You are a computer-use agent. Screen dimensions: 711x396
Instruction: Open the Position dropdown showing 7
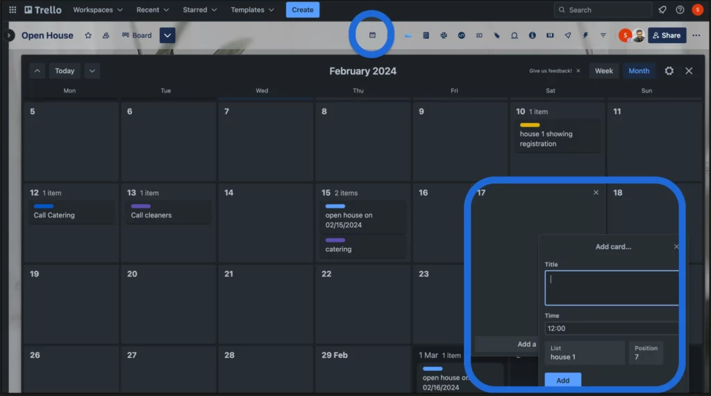pos(646,352)
